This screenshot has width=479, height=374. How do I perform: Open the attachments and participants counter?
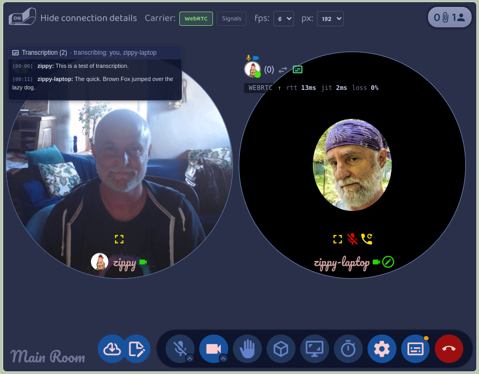(450, 17)
